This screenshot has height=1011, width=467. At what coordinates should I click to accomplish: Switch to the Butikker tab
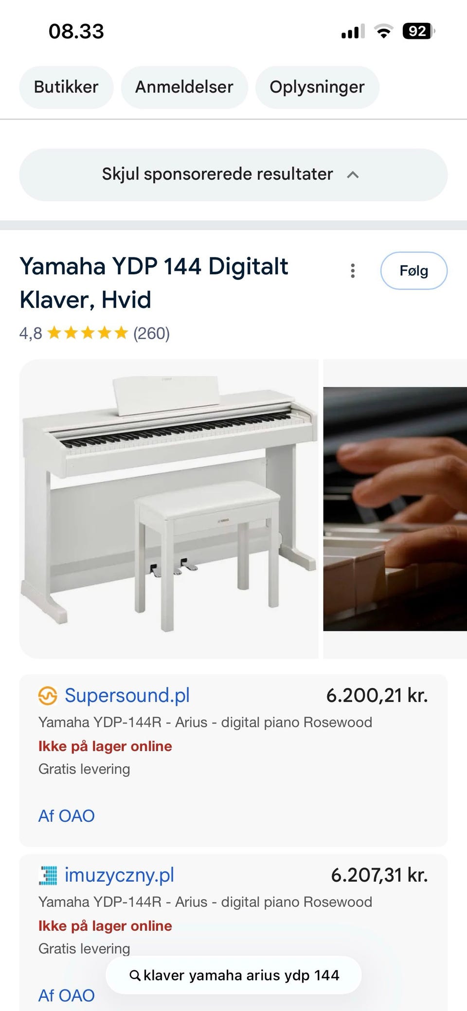66,87
